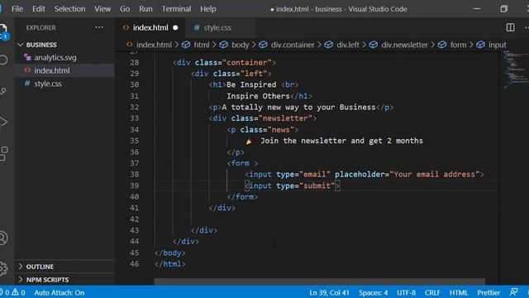
Task: Switch to the index.html editor tab
Action: pos(150,27)
